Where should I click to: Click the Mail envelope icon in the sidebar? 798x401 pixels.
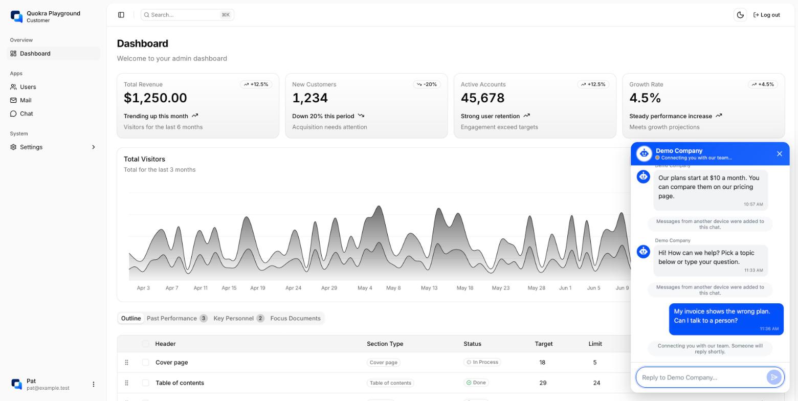coord(13,100)
